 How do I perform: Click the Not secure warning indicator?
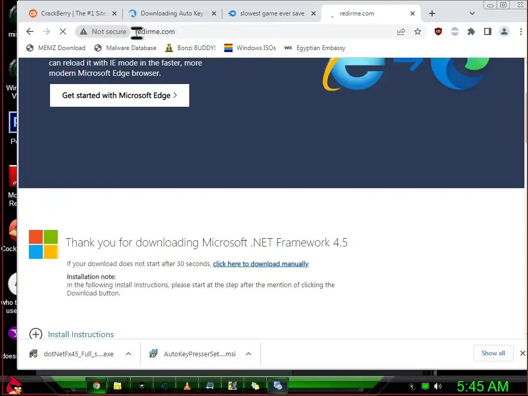point(103,31)
